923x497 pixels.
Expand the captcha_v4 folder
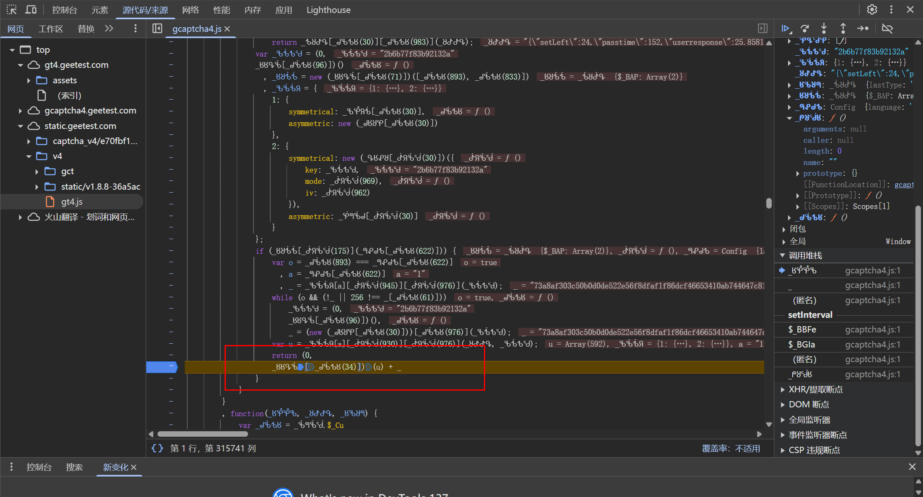[x=28, y=142]
